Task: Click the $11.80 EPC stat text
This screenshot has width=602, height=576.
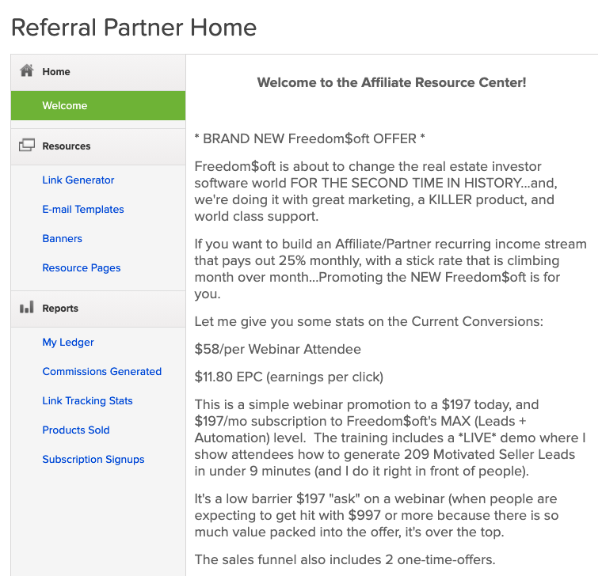Action: [x=288, y=376]
